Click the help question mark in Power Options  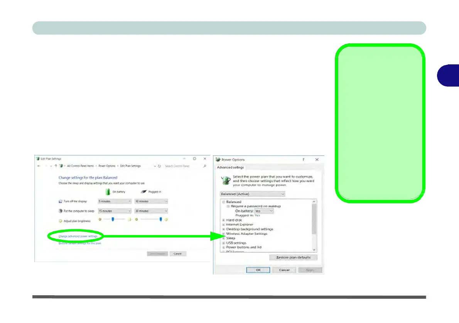[303, 160]
